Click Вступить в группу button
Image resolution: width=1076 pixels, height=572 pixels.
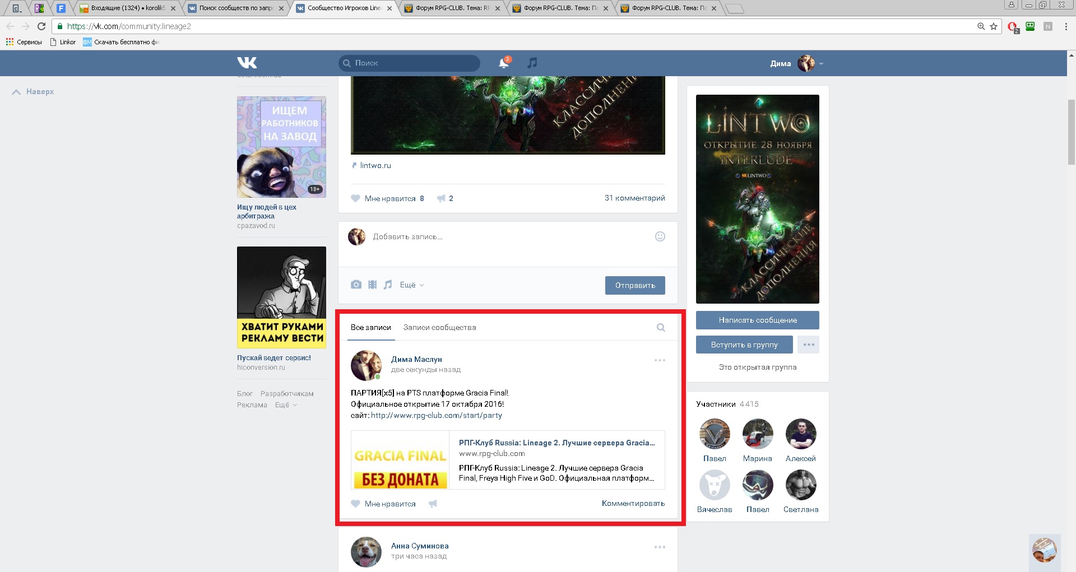[x=744, y=345]
